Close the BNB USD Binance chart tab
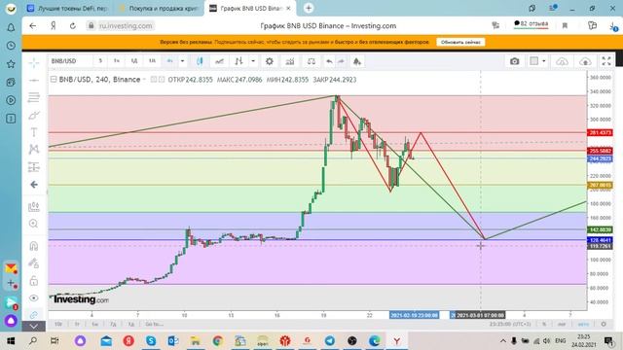Viewport: 623px width, 350px height. tap(288, 8)
